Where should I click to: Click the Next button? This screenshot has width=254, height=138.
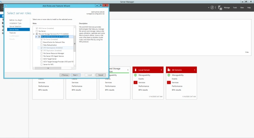coord(75,75)
